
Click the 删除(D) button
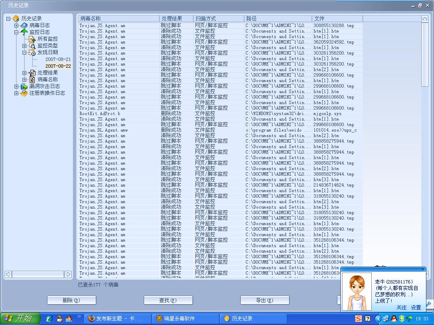(x=71, y=300)
